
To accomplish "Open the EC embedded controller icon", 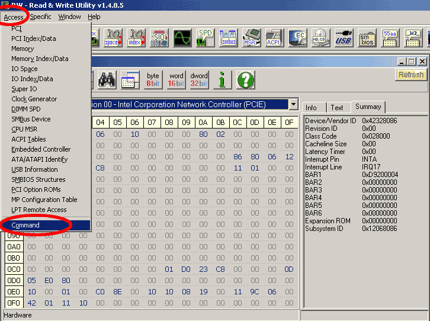I will (x=297, y=38).
